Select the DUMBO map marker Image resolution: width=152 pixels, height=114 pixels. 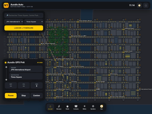95,90
